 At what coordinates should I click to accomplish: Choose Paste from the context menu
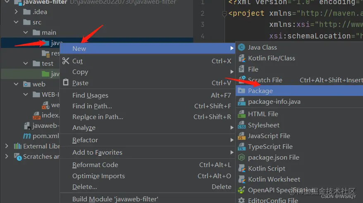(148, 83)
